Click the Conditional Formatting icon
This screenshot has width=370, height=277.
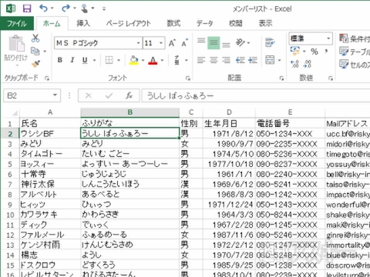344,38
